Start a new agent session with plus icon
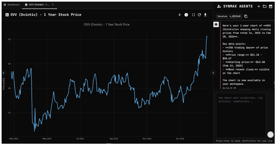Screen dimensions: 277x145 259,6
